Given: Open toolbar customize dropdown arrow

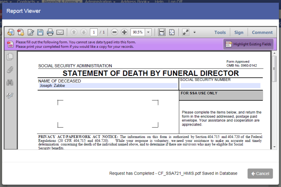Looking at the screenshot, I should point(194,32).
